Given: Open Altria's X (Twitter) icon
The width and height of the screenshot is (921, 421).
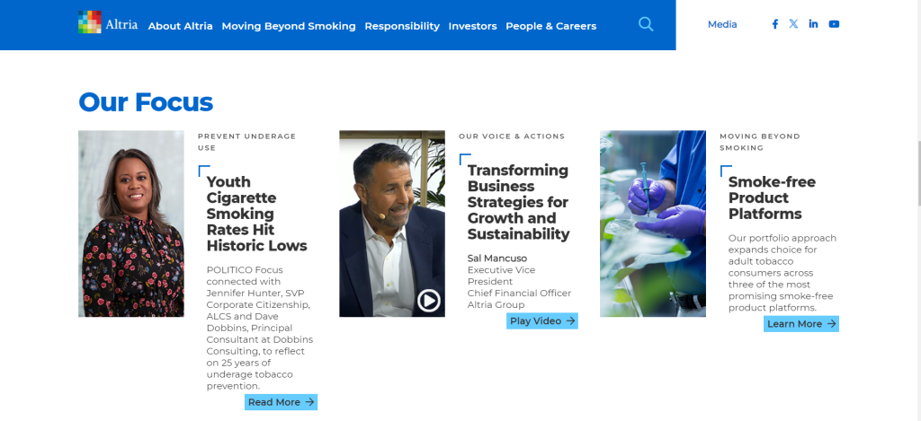Looking at the screenshot, I should [793, 24].
